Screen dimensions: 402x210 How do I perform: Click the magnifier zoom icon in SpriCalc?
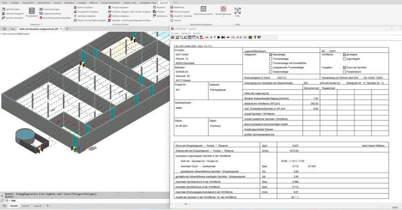pos(181,37)
